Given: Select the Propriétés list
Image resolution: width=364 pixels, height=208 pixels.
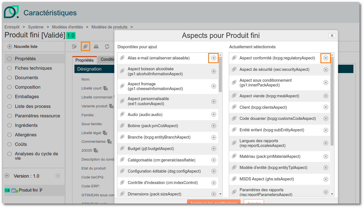Looking at the screenshot, I should click(x=34, y=59).
